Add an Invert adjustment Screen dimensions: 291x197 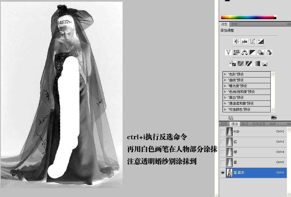(x=233, y=64)
